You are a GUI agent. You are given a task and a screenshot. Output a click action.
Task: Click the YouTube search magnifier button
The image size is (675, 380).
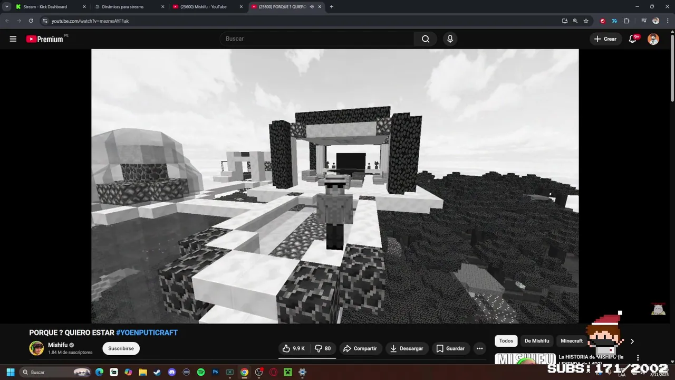click(426, 39)
